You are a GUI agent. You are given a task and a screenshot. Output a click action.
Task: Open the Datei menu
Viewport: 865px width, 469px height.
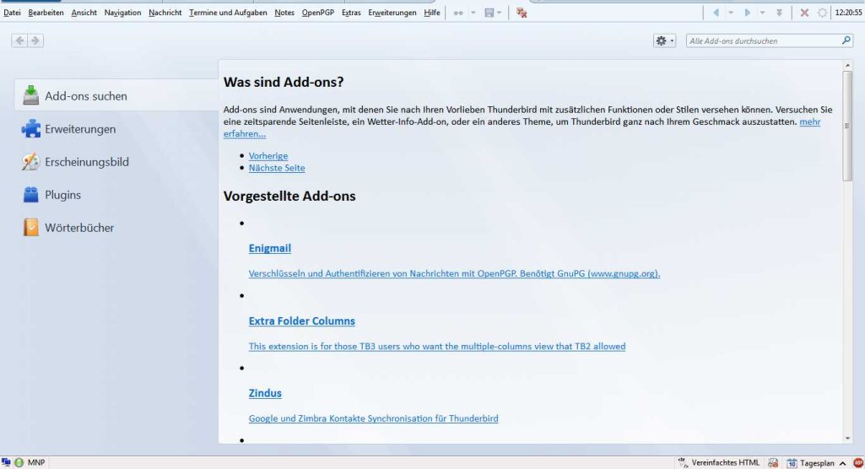tap(12, 12)
